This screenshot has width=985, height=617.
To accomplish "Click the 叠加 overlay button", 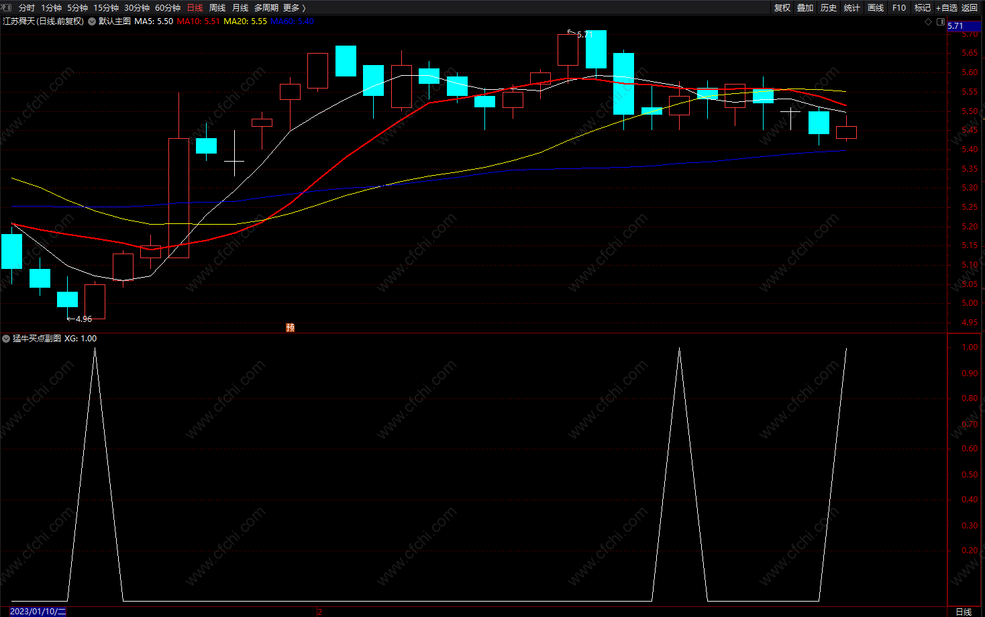I will point(805,8).
